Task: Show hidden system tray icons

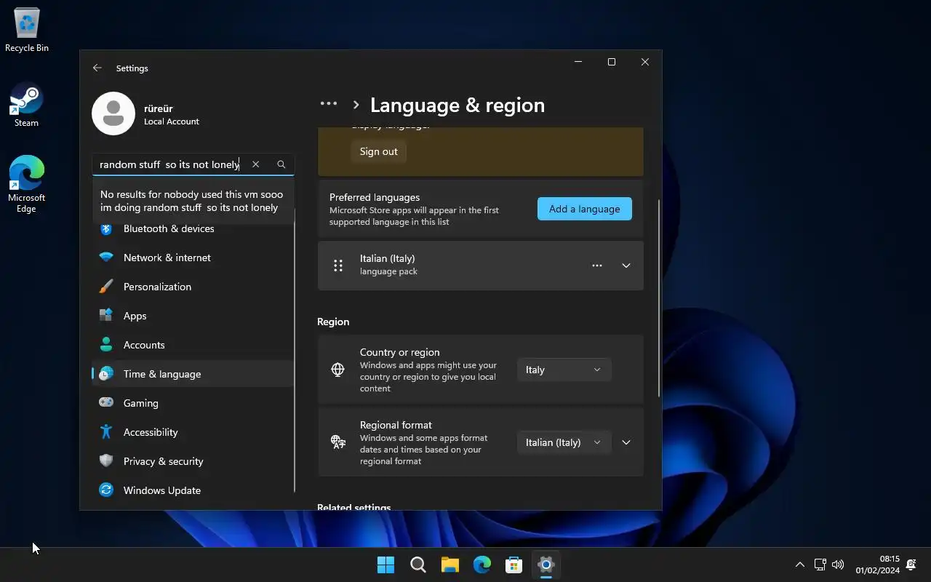Action: click(x=800, y=565)
